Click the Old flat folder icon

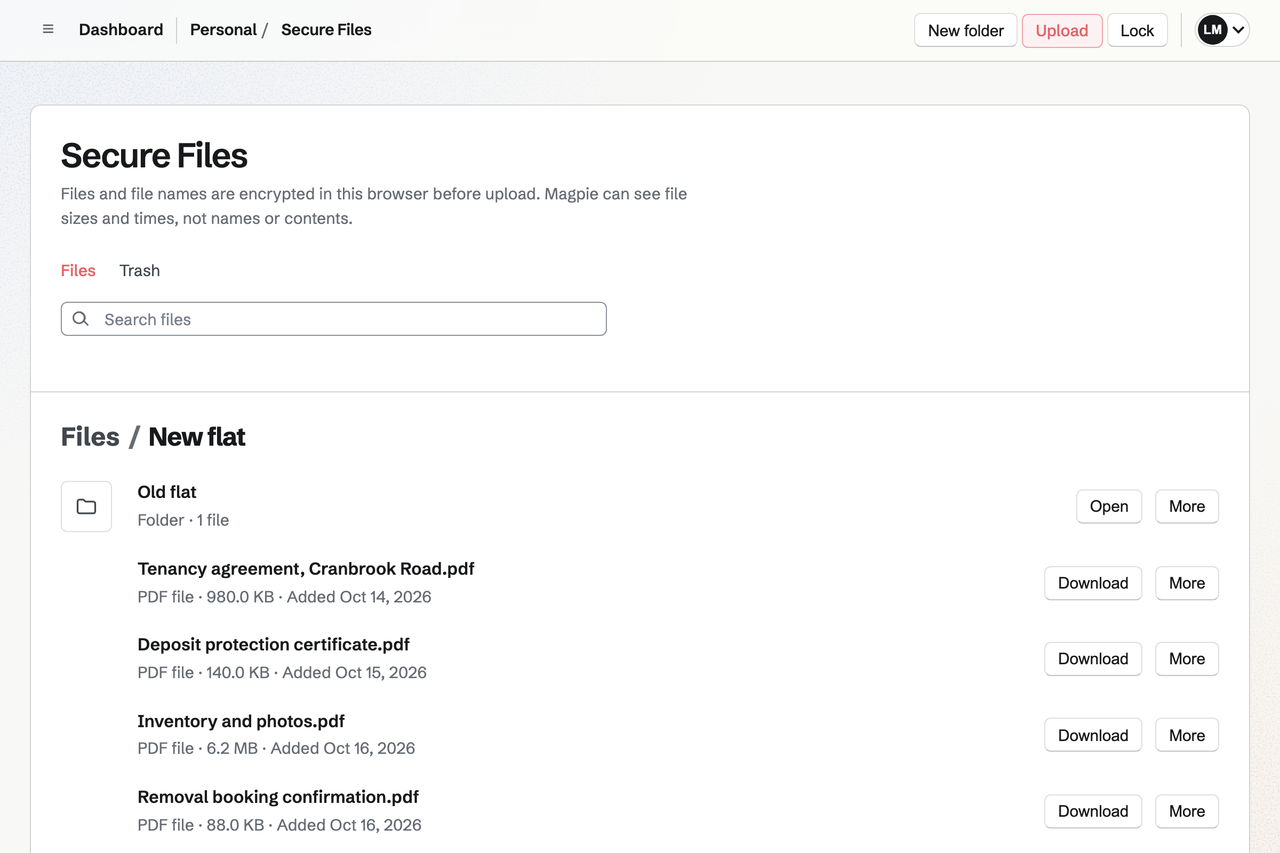point(86,506)
